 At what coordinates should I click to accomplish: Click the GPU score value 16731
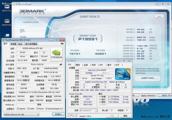pyautogui.click(x=75, y=54)
